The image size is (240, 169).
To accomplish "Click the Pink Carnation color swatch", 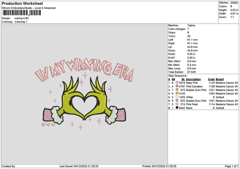I will (177, 86).
